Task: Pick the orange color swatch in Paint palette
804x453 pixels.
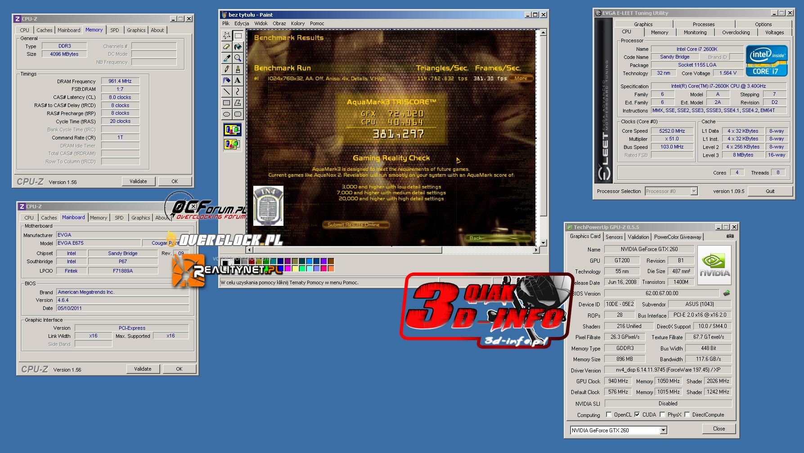Action: coord(331,269)
